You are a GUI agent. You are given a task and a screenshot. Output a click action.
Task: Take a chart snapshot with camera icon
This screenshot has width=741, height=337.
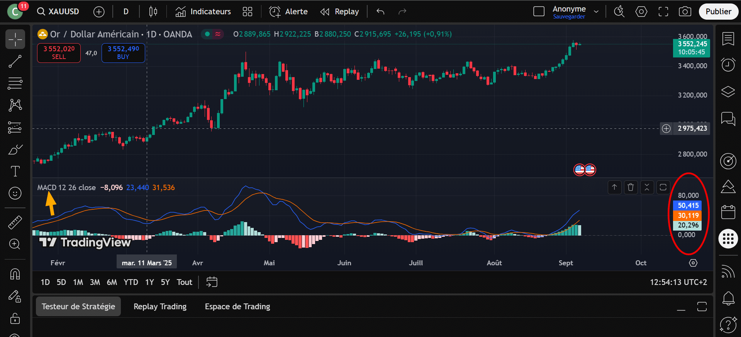click(x=685, y=12)
